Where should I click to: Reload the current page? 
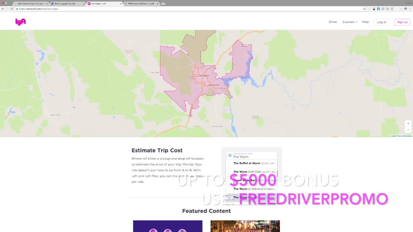click(12, 9)
